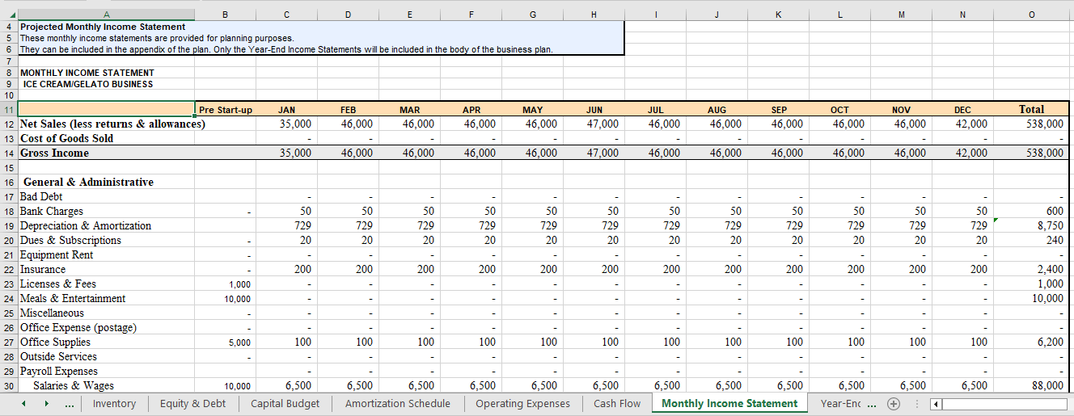
Task: Click the horizontal scrollbar left arrow
Action: 937,404
